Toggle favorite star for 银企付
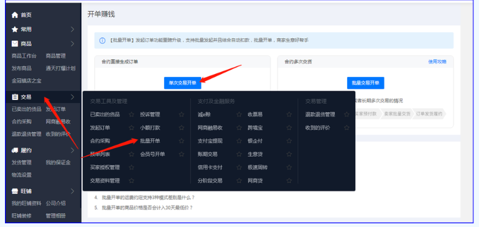 [x=289, y=141]
